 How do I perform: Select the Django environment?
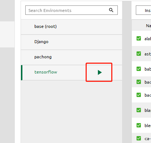tap(72, 42)
